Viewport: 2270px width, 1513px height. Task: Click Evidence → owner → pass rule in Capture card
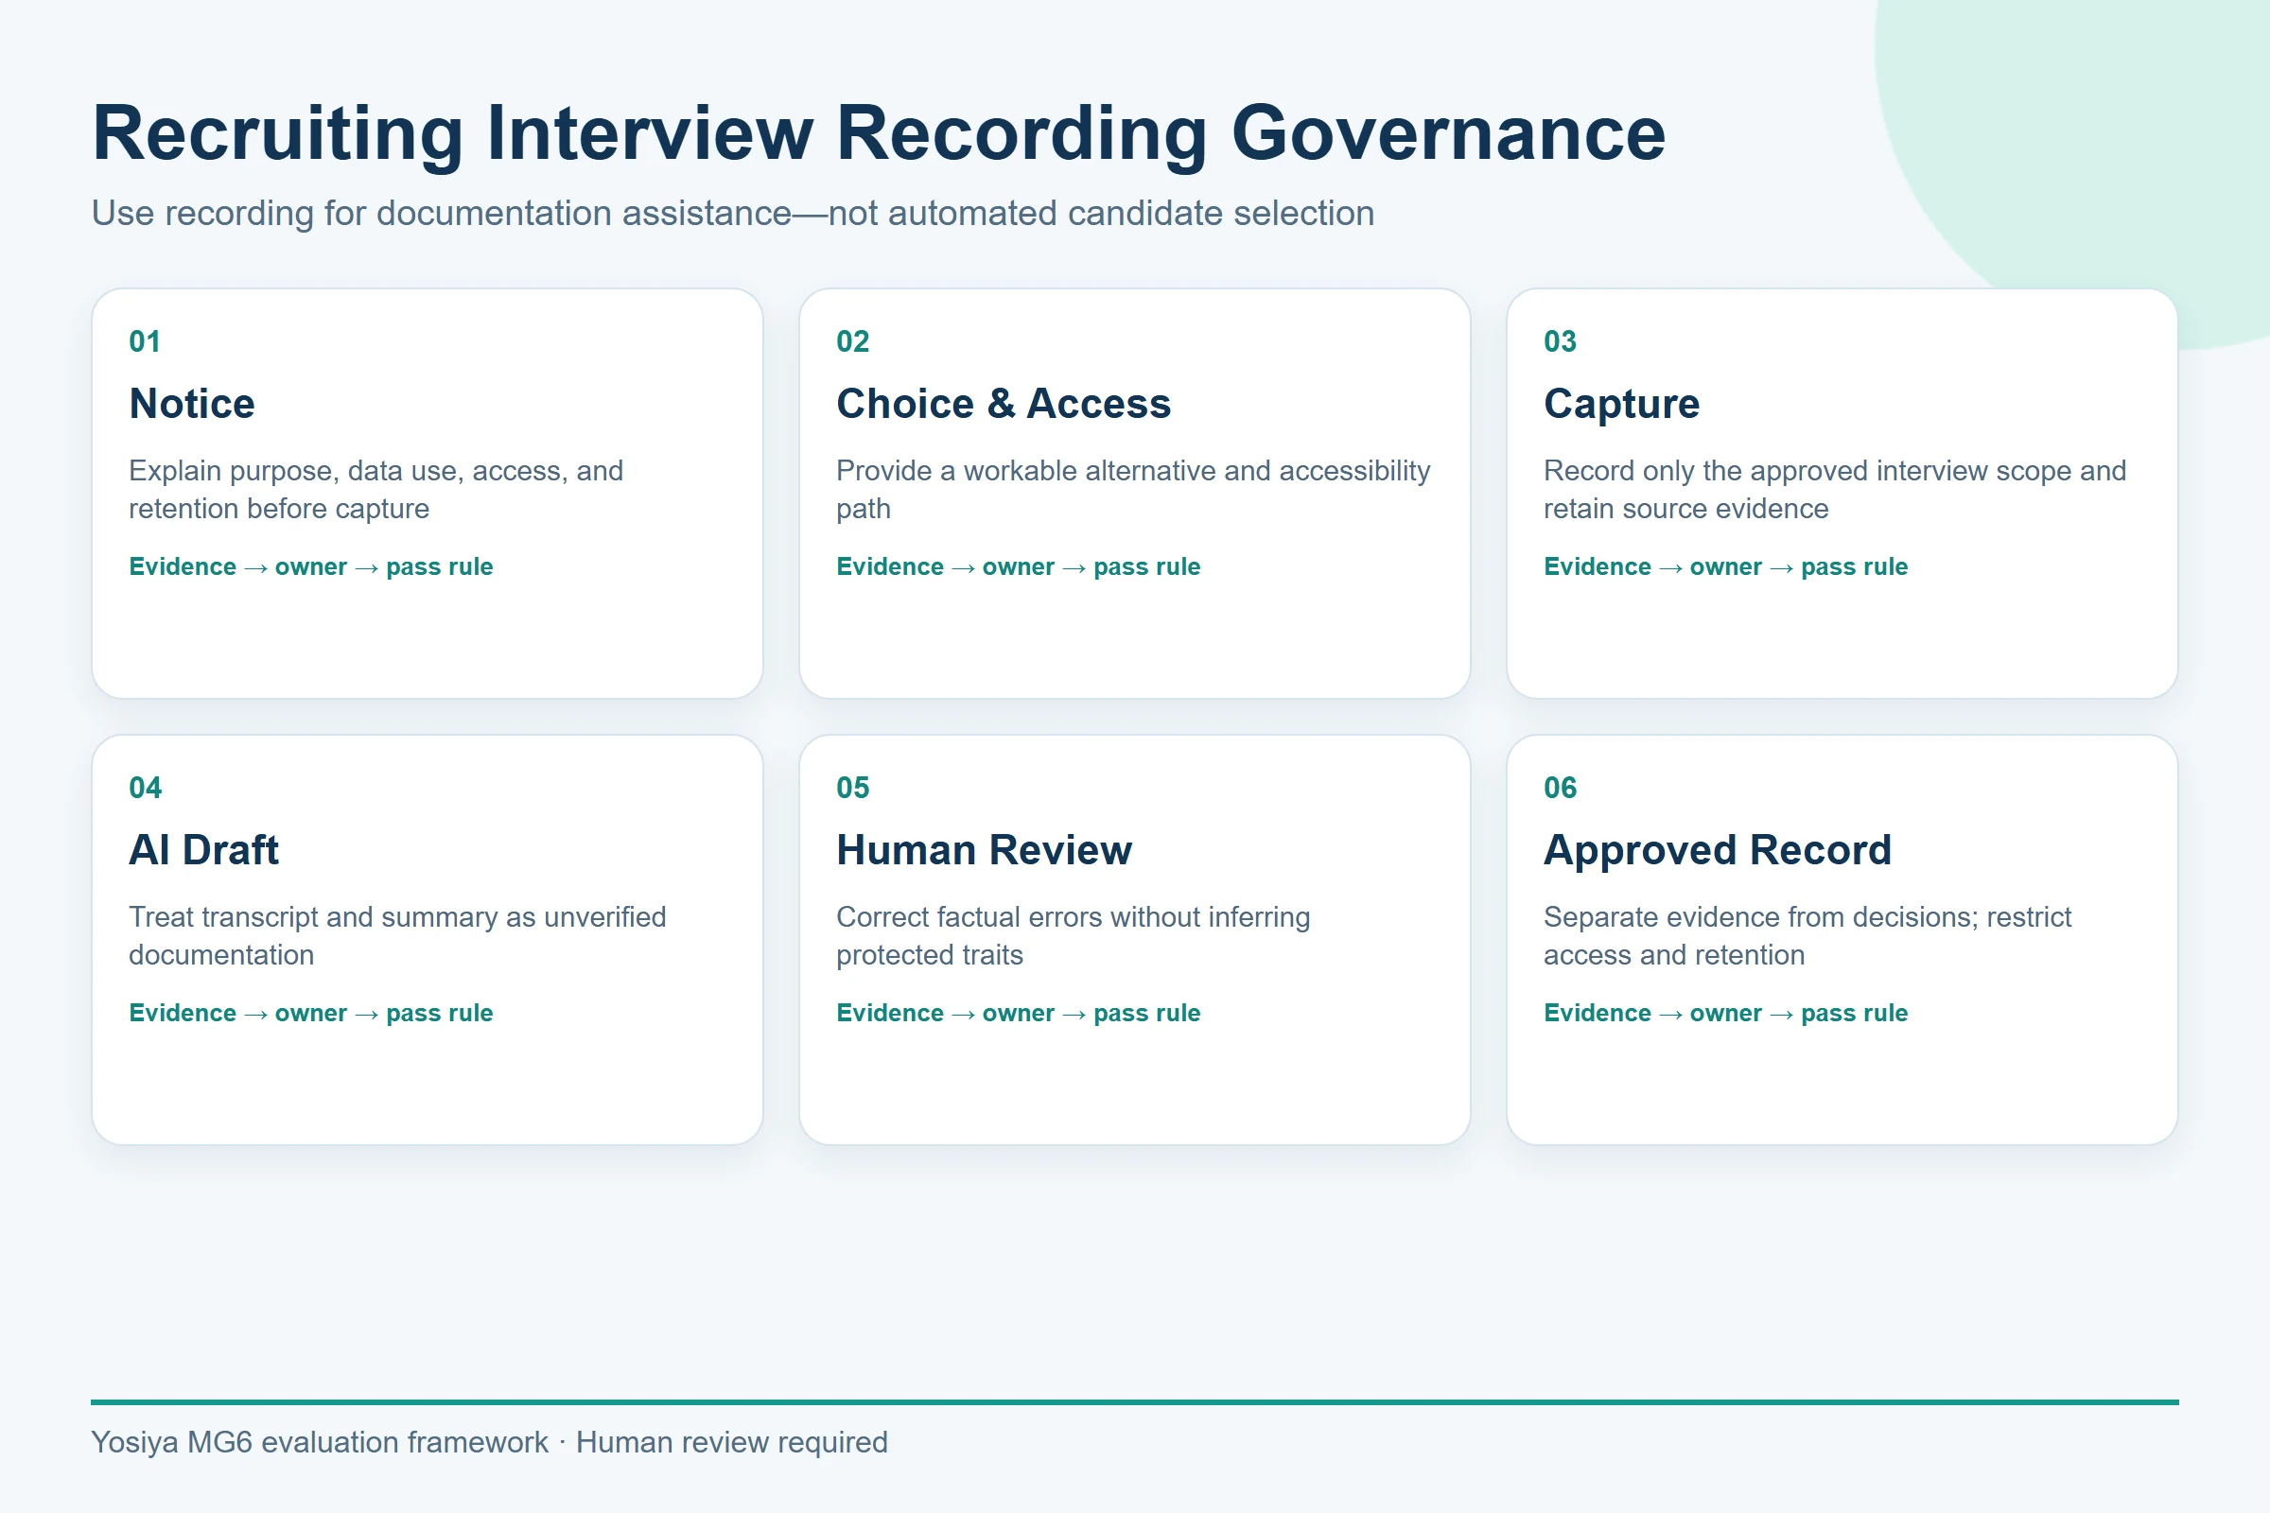coord(1725,567)
